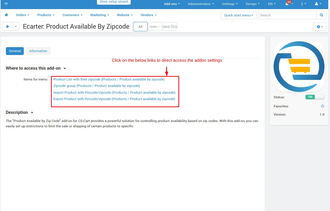This screenshot has width=330, height=211.
Task: Open the EN language selector
Action: [x=272, y=4]
